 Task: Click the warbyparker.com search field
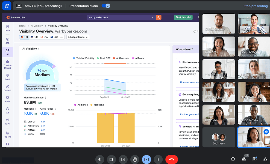point(119,17)
